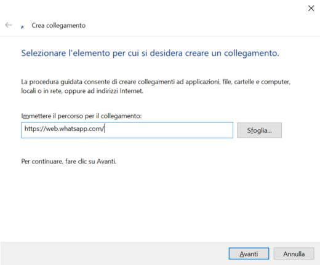
Task: Click the locali o in rete text line
Action: [82, 91]
